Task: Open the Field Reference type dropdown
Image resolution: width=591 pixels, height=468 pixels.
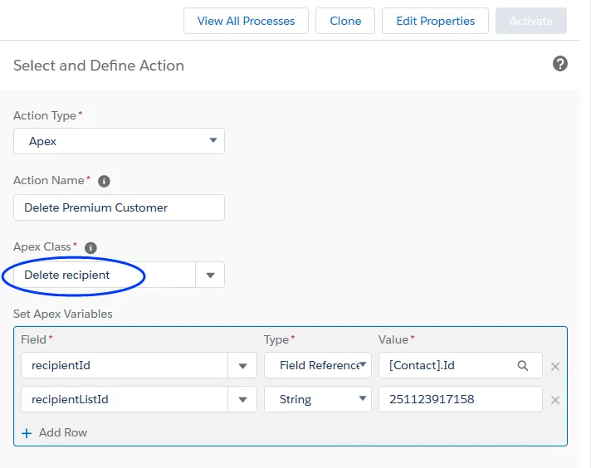Action: point(318,365)
